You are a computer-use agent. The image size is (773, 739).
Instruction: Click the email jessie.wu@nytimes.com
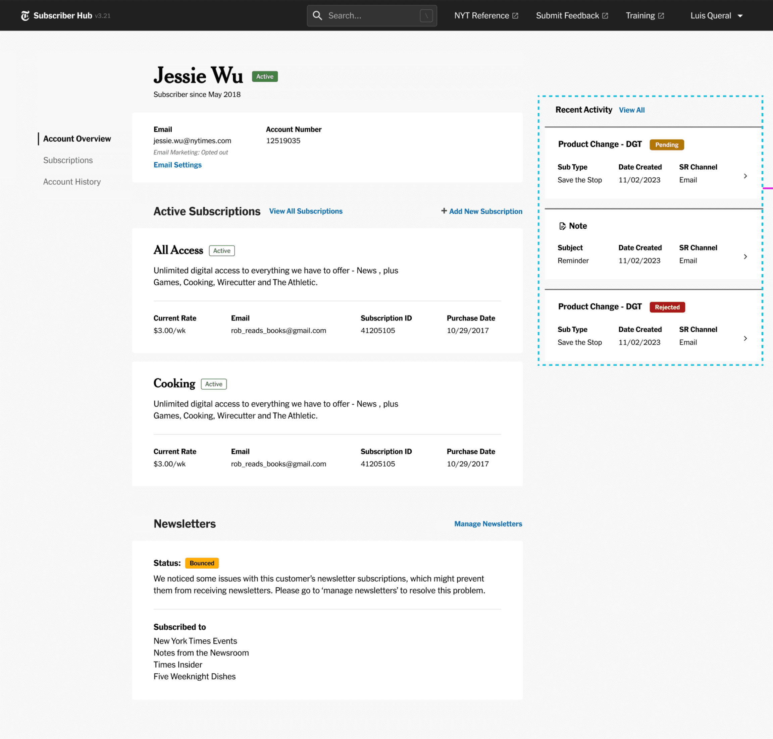(x=192, y=140)
